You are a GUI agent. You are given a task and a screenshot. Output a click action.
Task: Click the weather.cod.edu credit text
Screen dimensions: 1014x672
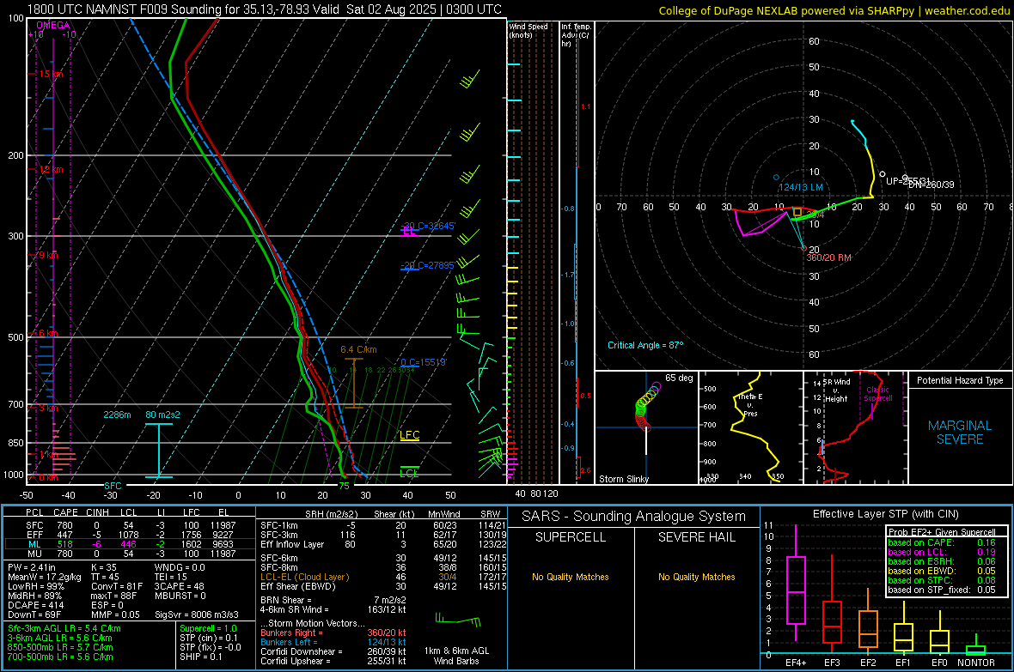834,10
